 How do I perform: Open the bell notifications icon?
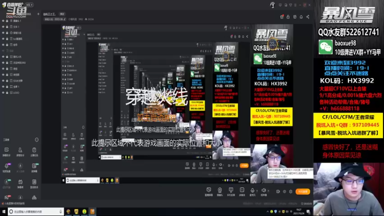coord(301,17)
